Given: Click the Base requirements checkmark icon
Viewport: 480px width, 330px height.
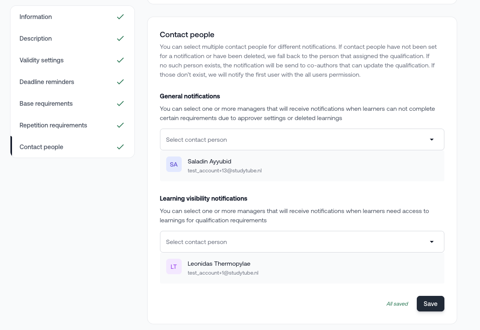Looking at the screenshot, I should click(x=120, y=104).
